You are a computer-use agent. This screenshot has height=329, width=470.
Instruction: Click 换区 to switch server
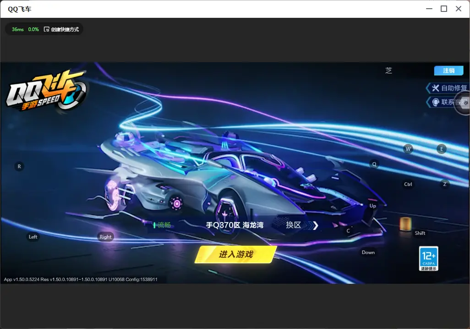[x=301, y=225]
